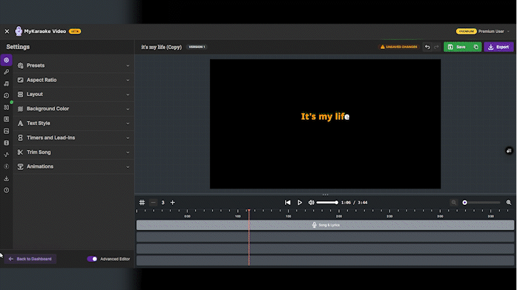The width and height of the screenshot is (517, 290).
Task: Toggle the Advanced Editor switch
Action: pyautogui.click(x=92, y=259)
